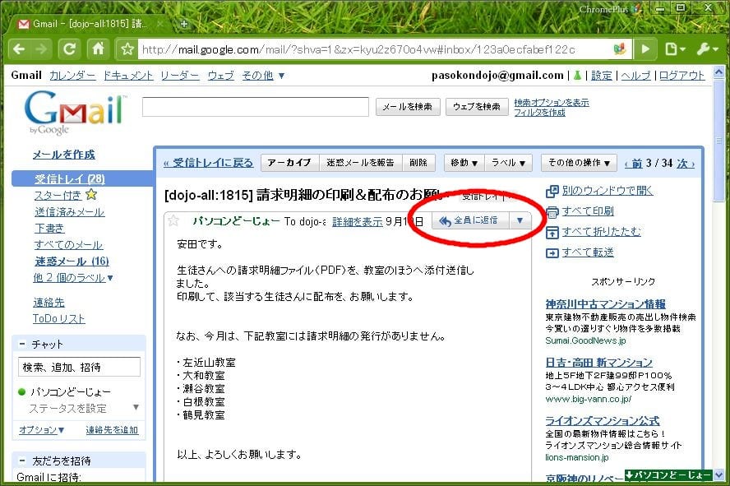The height and width of the screenshot is (486, 730).
Task: Expand the ラベル dropdown
Action: pyautogui.click(x=509, y=163)
